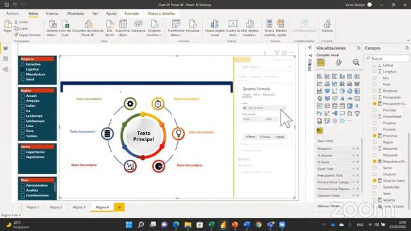Screen dimensions: 411x231
Task: Open Más objetos visuales dropdown
Action: 250,33
